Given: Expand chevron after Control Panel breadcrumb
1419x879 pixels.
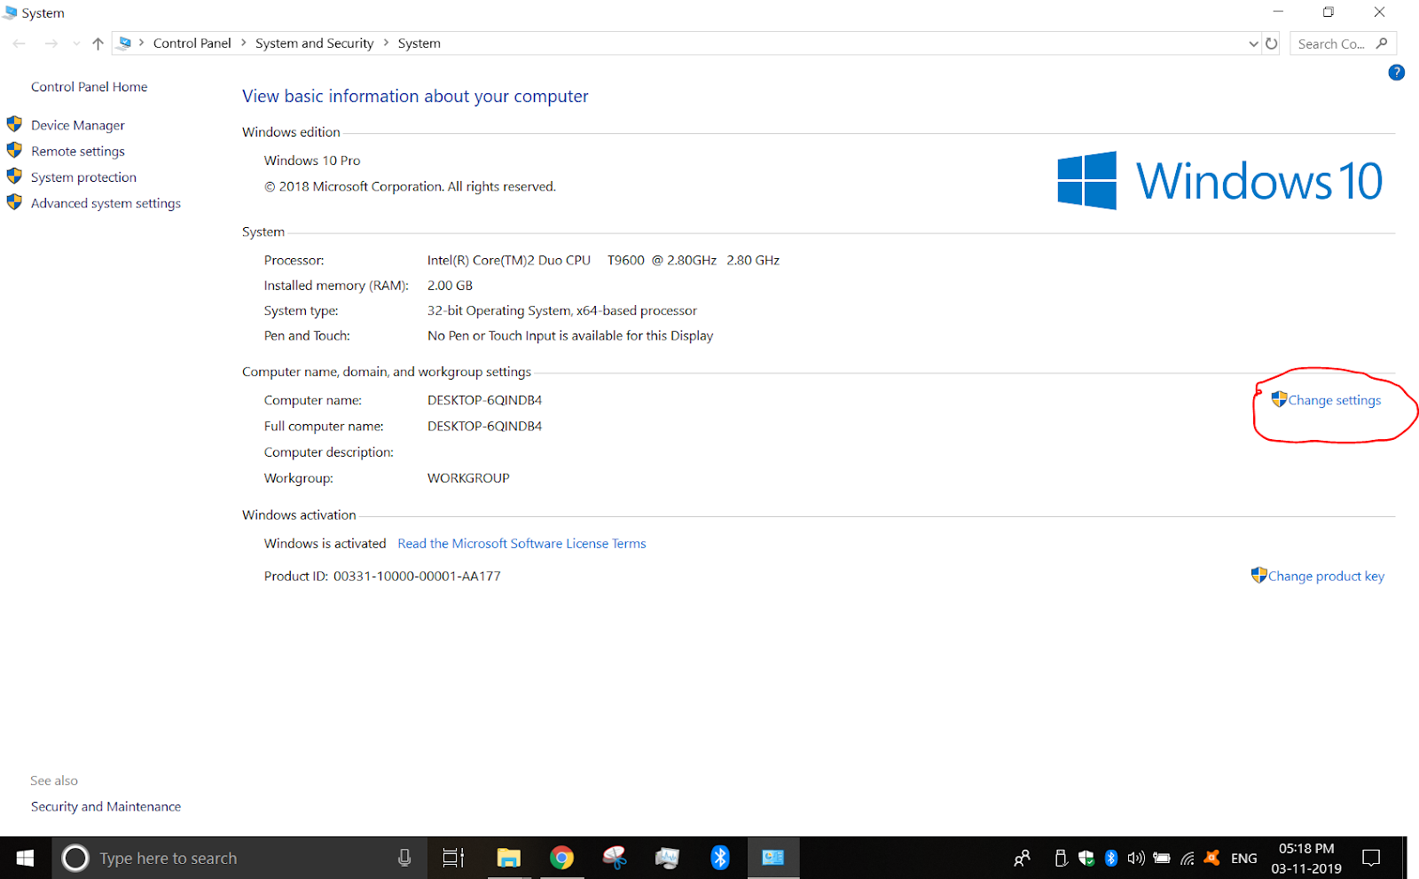Looking at the screenshot, I should (x=244, y=43).
